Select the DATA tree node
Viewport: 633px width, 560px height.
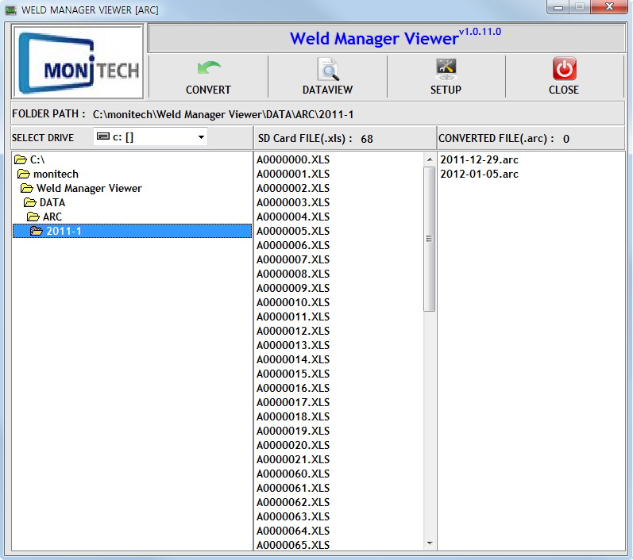(52, 202)
